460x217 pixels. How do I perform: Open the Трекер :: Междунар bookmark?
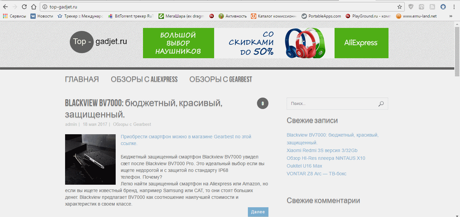coord(80,16)
